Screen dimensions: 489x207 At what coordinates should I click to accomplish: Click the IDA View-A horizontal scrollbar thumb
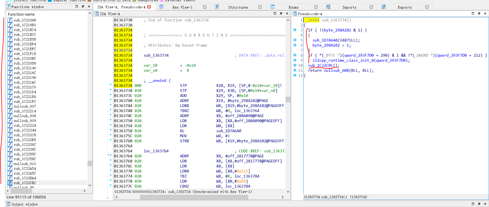(194, 197)
